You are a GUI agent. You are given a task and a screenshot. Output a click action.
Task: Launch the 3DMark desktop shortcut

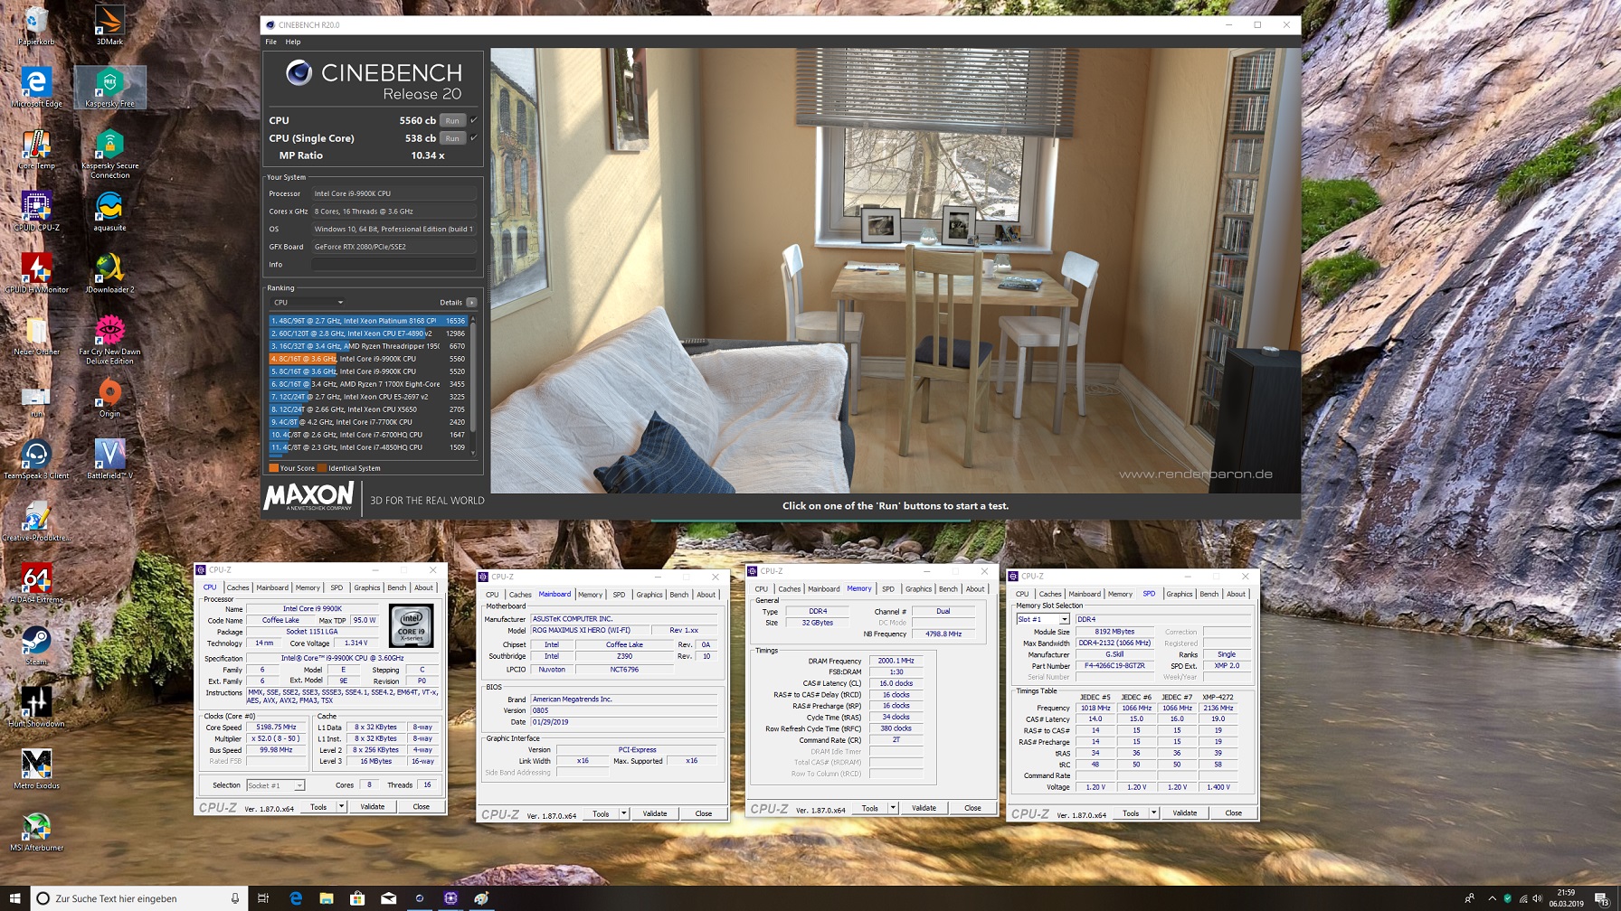(109, 25)
